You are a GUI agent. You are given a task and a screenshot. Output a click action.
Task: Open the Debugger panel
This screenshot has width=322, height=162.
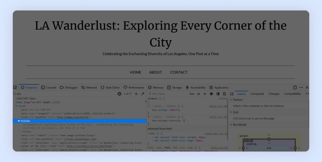tap(69, 88)
